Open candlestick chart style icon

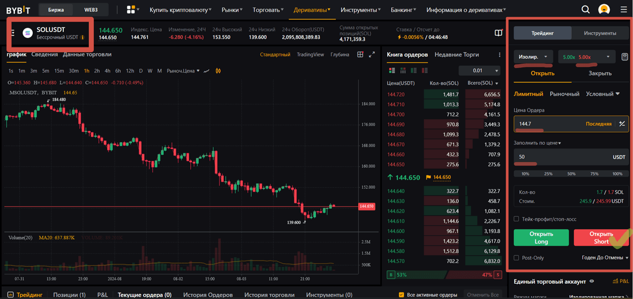pyautogui.click(x=217, y=71)
